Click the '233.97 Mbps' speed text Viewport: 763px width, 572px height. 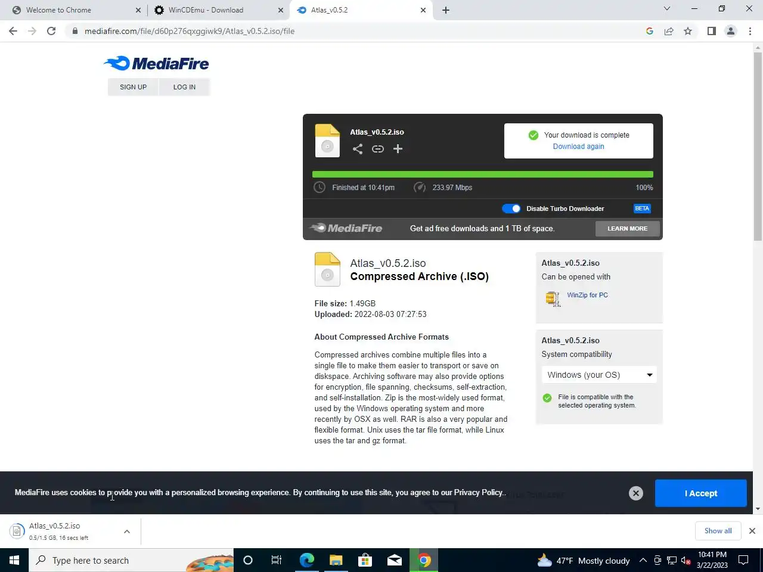(452, 188)
